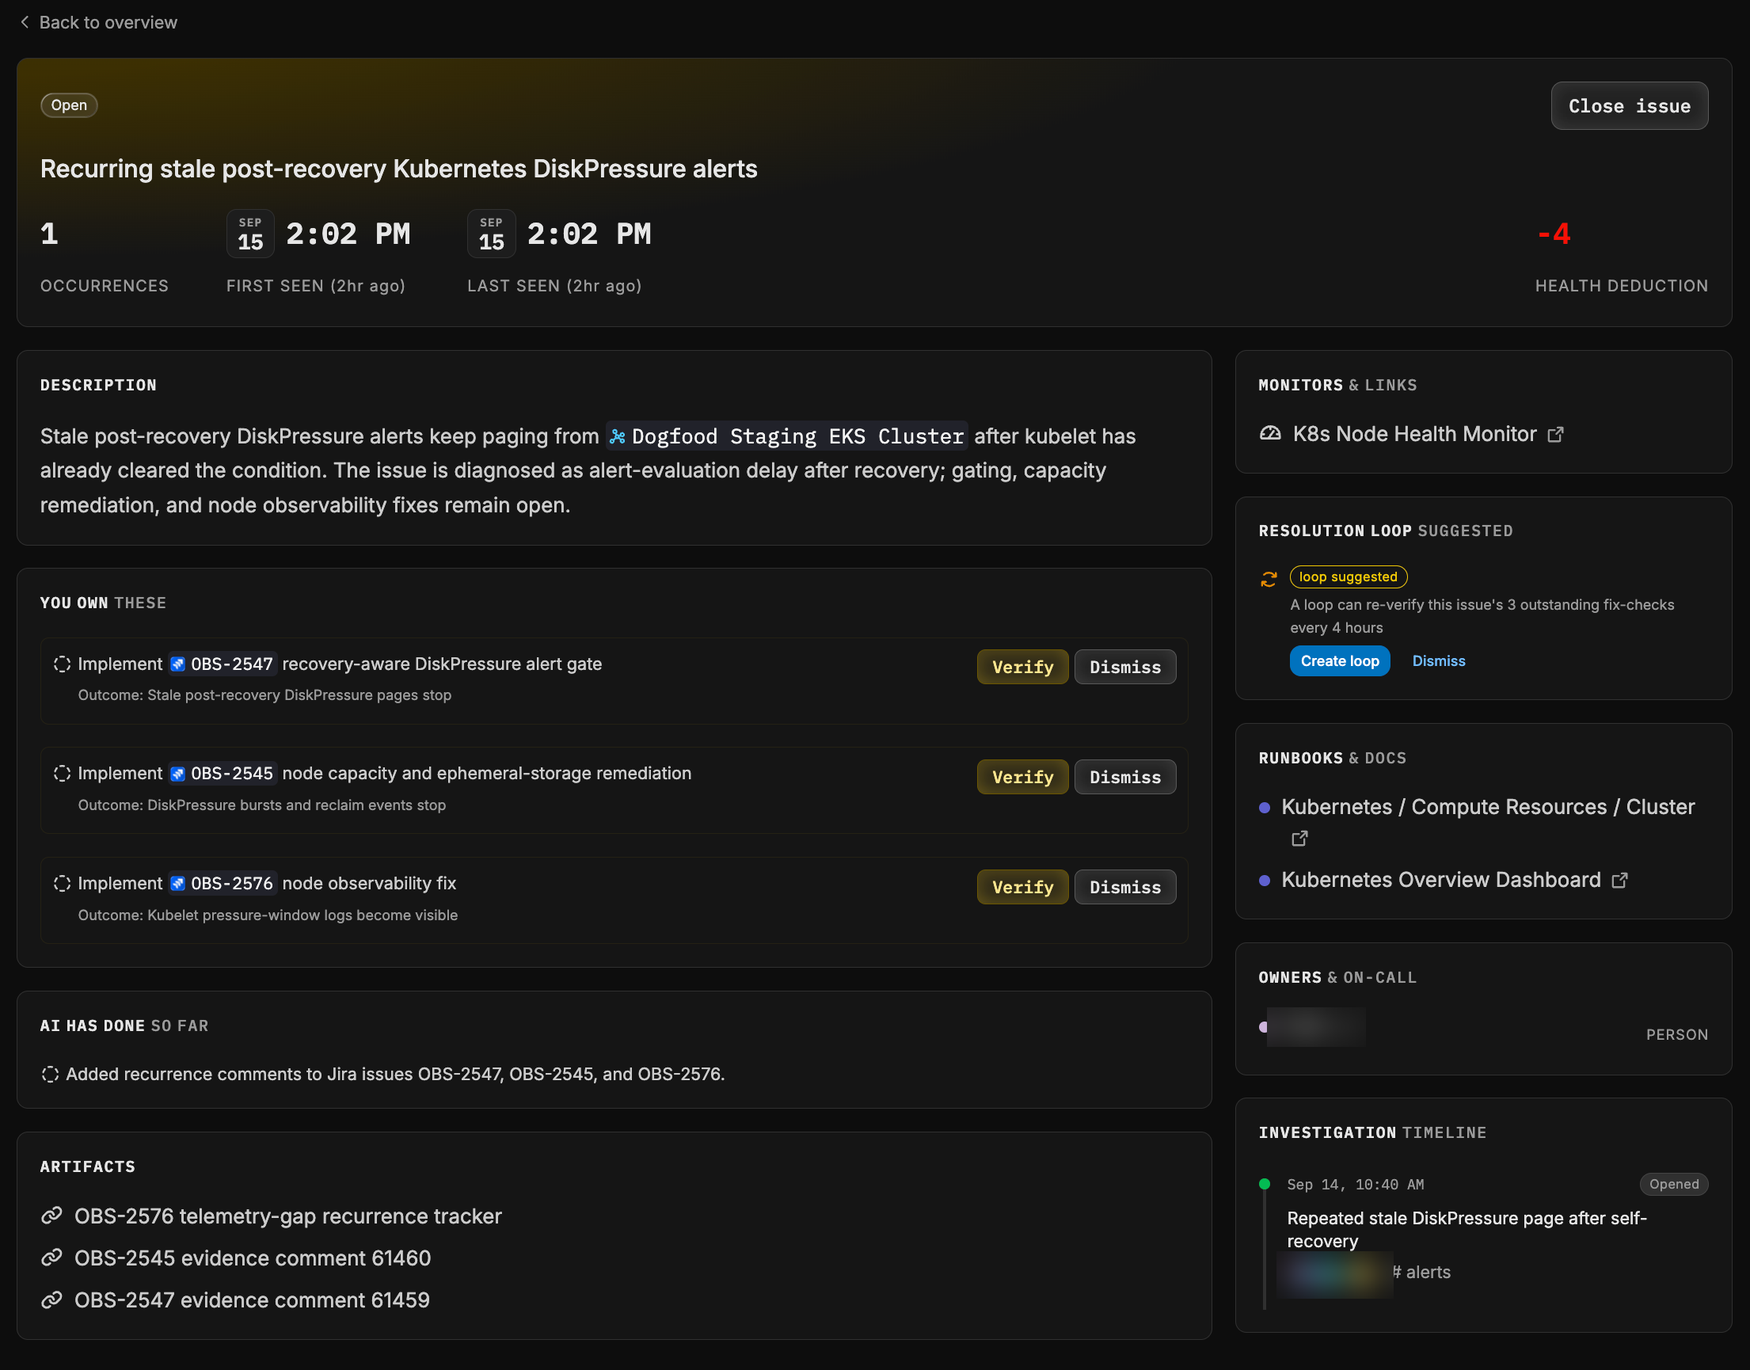The height and width of the screenshot is (1370, 1750).
Task: Click the Close issue button
Action: [1629, 106]
